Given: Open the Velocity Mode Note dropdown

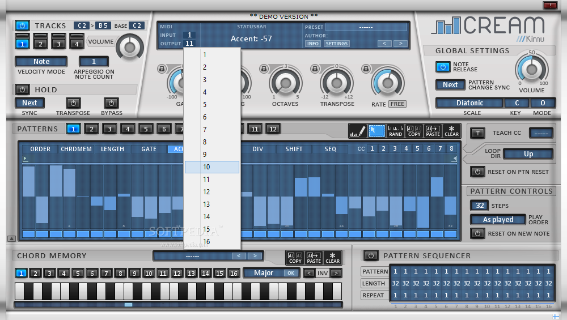Looking at the screenshot, I should point(41,62).
